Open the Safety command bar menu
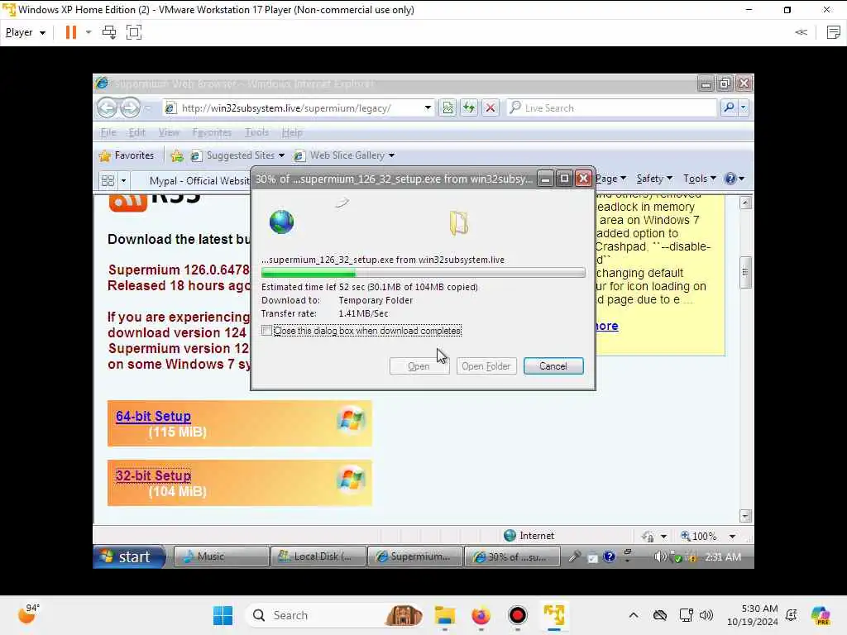The width and height of the screenshot is (847, 635). coord(654,179)
